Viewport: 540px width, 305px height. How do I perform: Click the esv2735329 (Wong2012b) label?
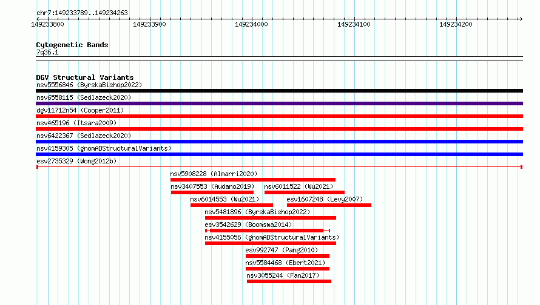[x=76, y=161]
